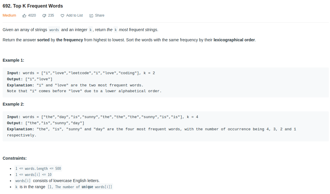The image size is (330, 194).
Task: Open the Share link text
Action: point(99,15)
